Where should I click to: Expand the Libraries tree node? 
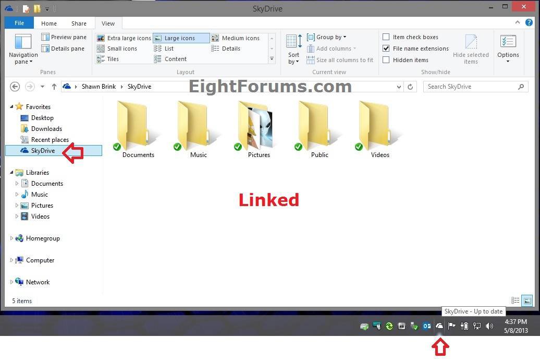[x=10, y=172]
